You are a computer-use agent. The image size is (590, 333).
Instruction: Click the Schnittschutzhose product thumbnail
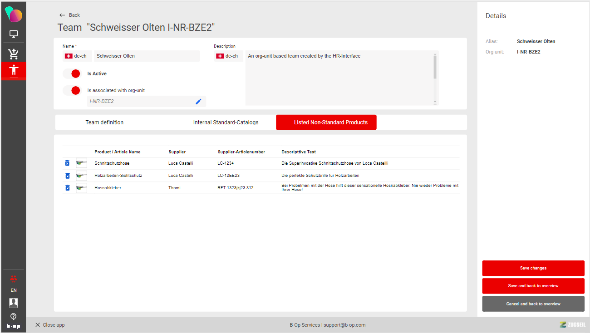click(x=82, y=163)
